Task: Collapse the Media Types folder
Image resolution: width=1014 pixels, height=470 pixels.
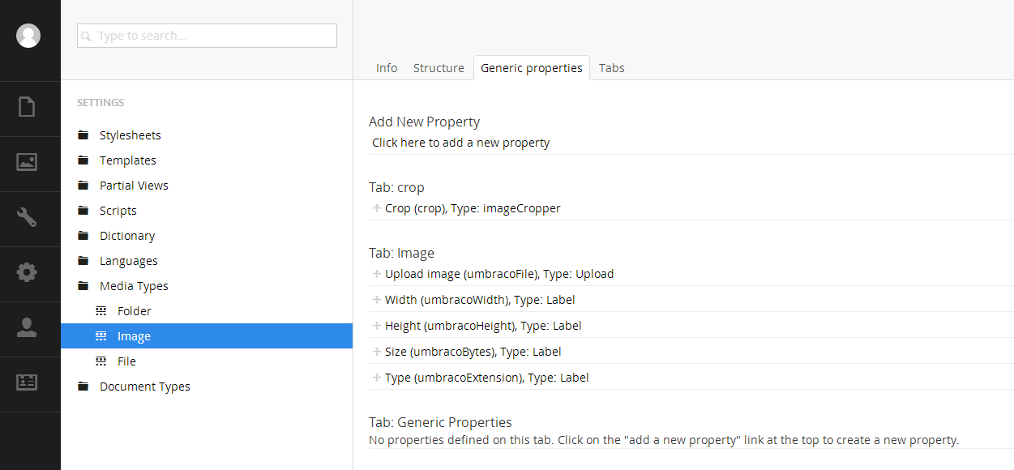Action: click(83, 286)
